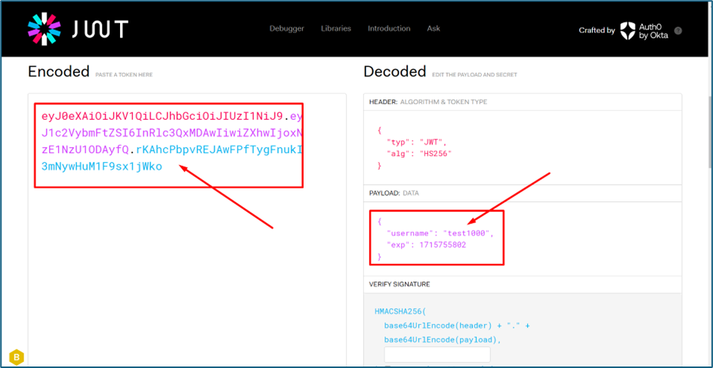Image resolution: width=713 pixels, height=368 pixels.
Task: Click the "PASTE A TOKEN HERE" label
Action: pos(124,75)
